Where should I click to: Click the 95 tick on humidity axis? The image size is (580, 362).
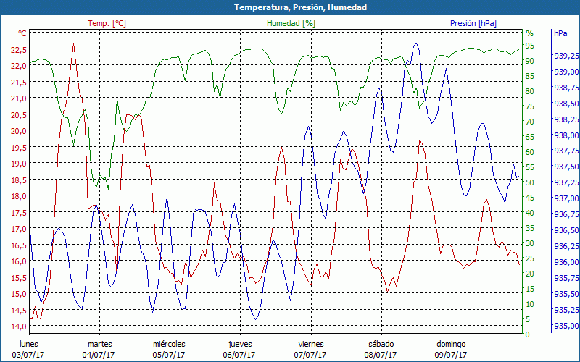tap(530, 46)
